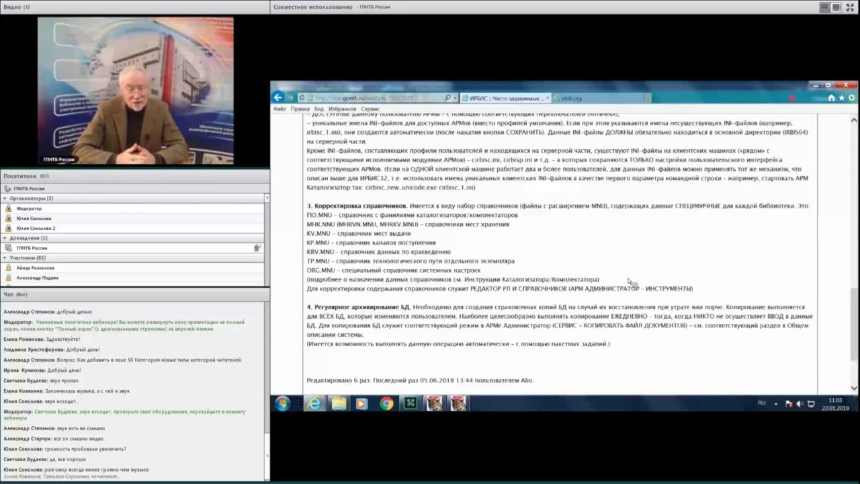The height and width of the screenshot is (484, 860).
Task: Toggle microphone icon next to ГПНТБ России presenter
Action: 257,248
